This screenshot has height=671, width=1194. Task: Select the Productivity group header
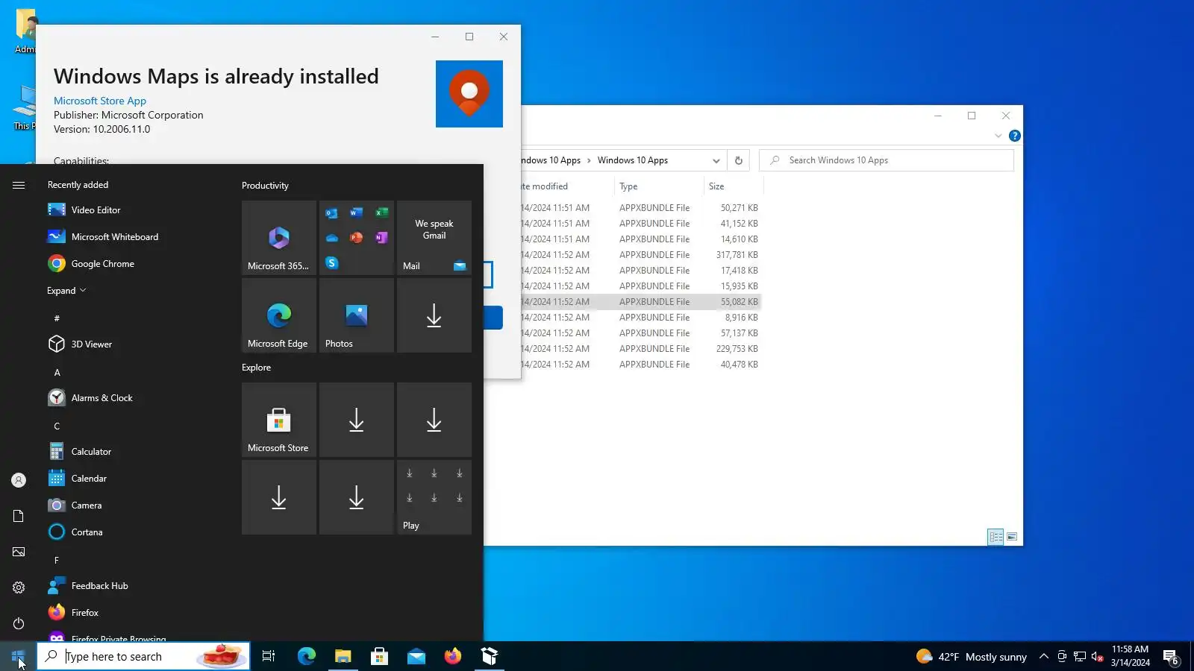pos(265,186)
